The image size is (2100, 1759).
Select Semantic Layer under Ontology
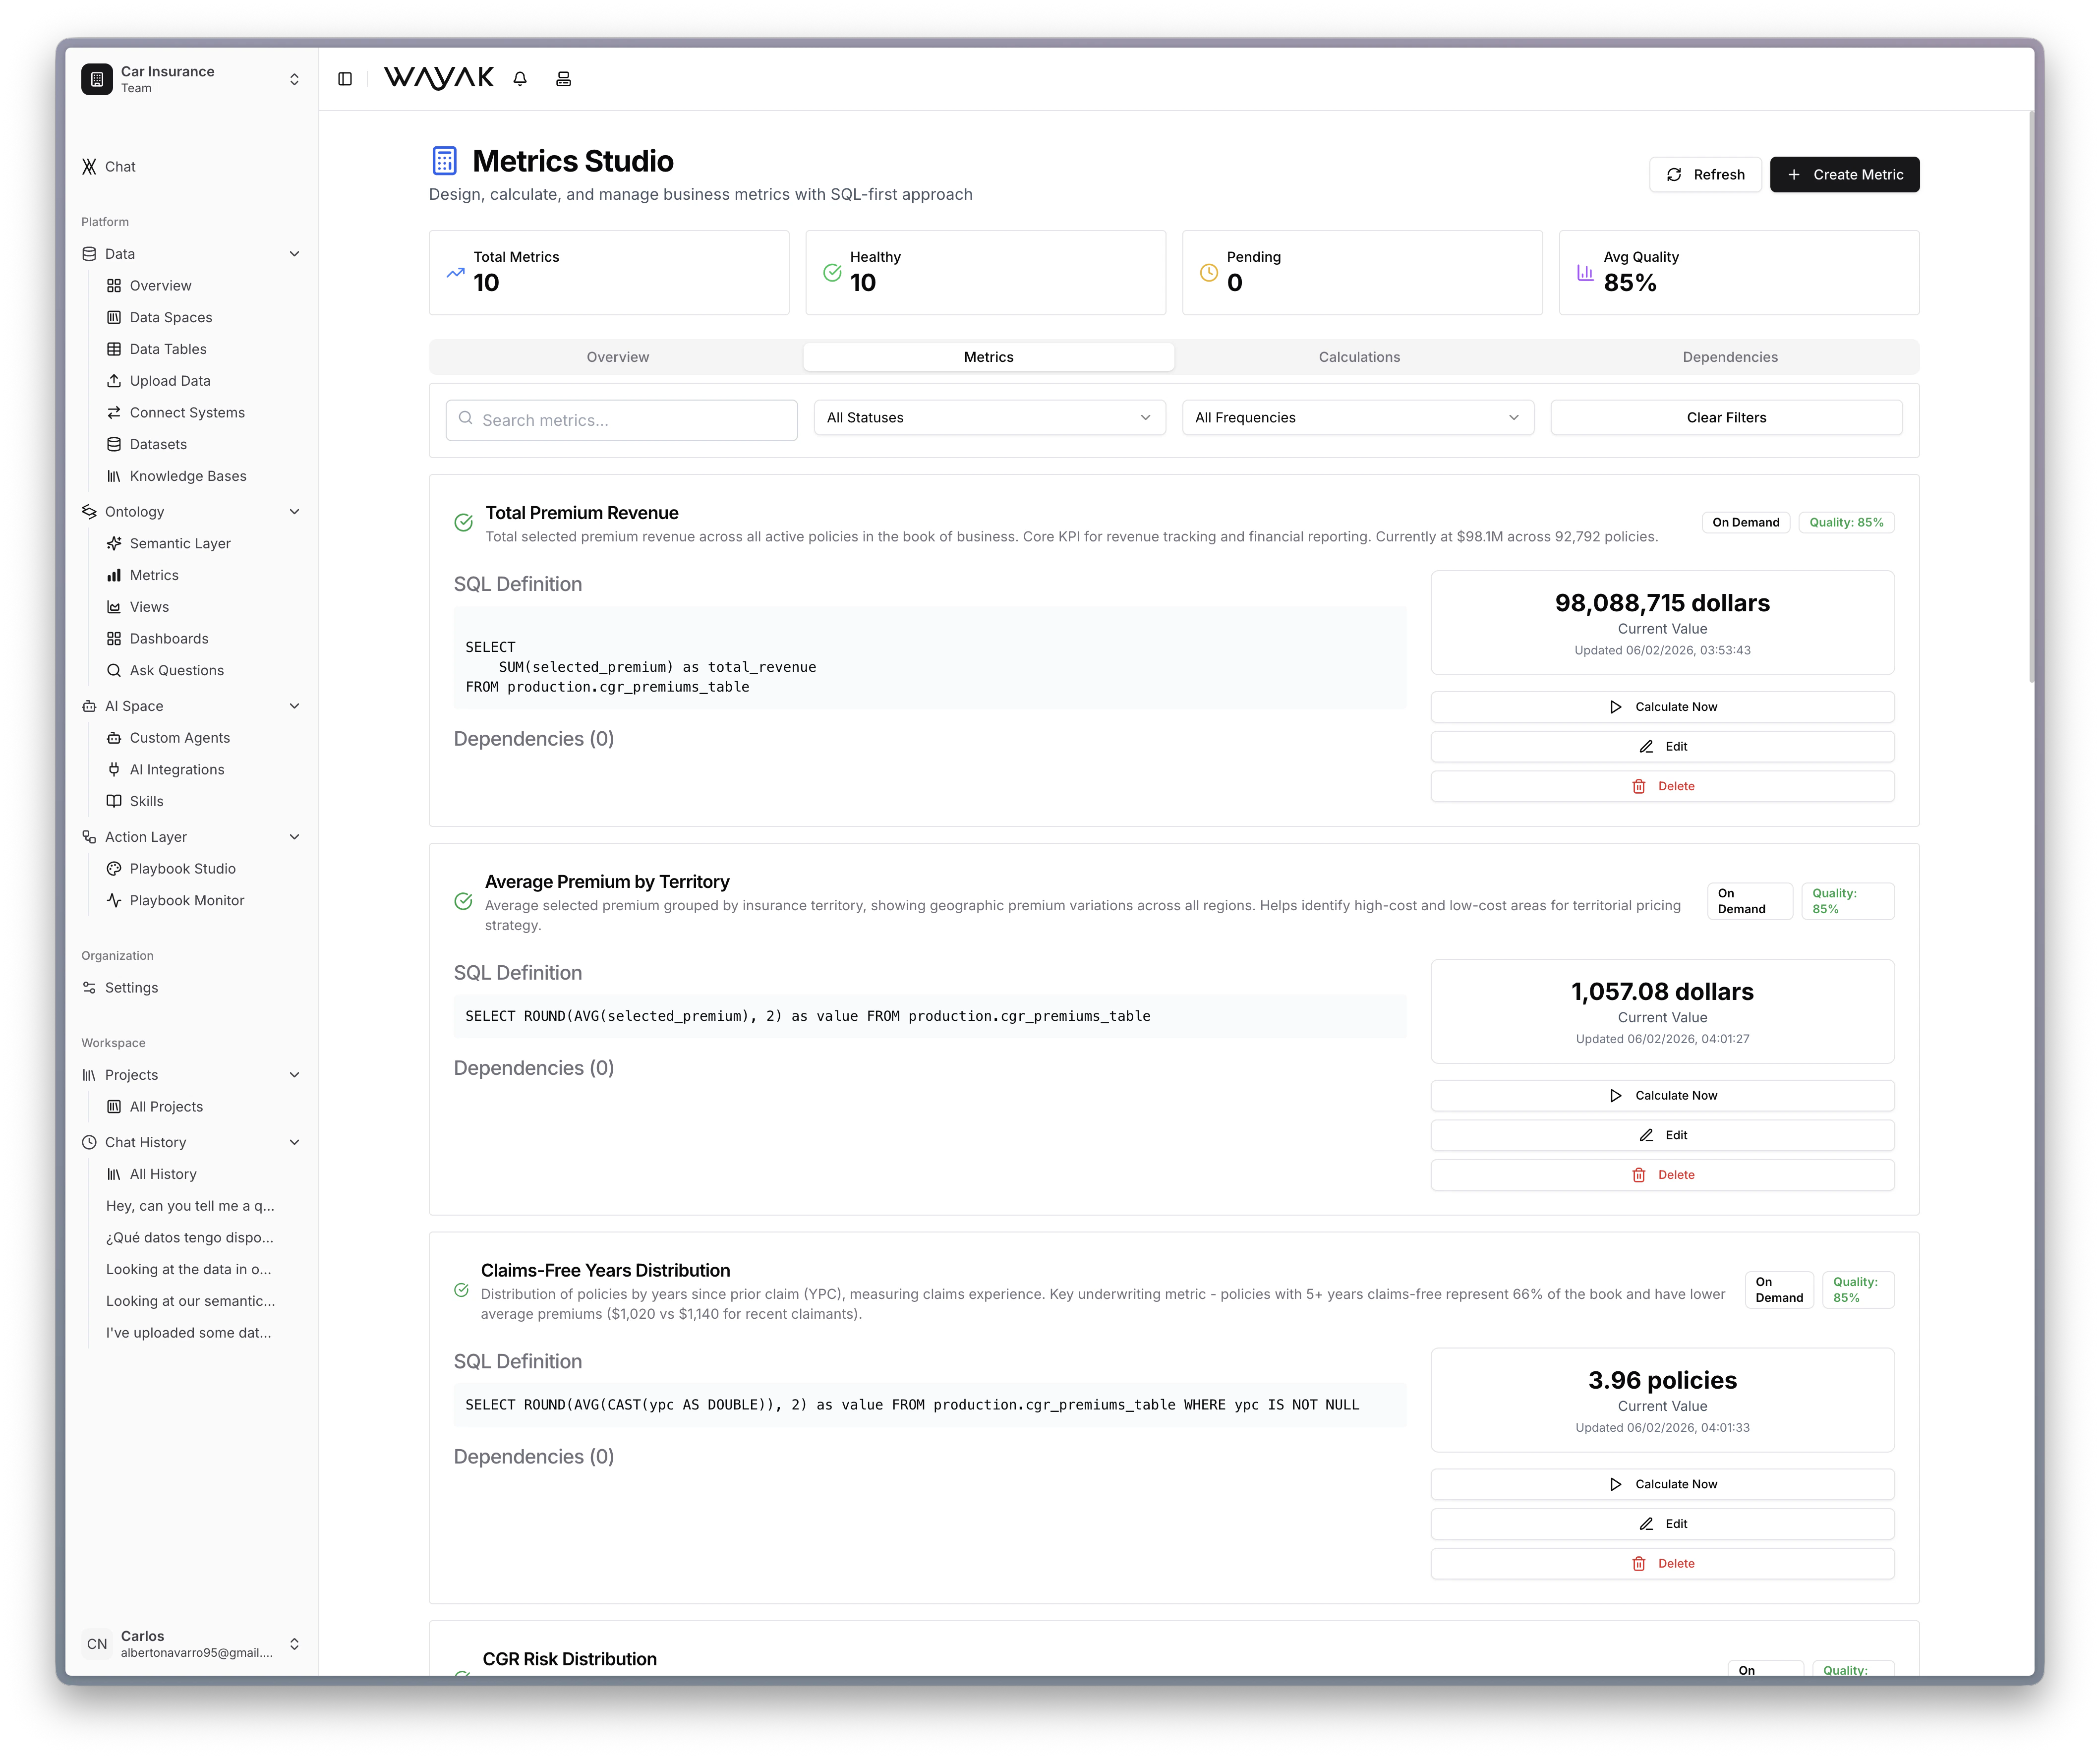pyautogui.click(x=180, y=543)
